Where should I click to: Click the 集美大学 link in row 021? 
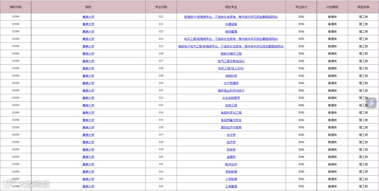(88, 17)
